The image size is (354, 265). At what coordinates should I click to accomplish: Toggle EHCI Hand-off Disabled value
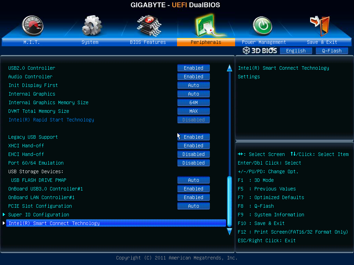tap(194, 154)
